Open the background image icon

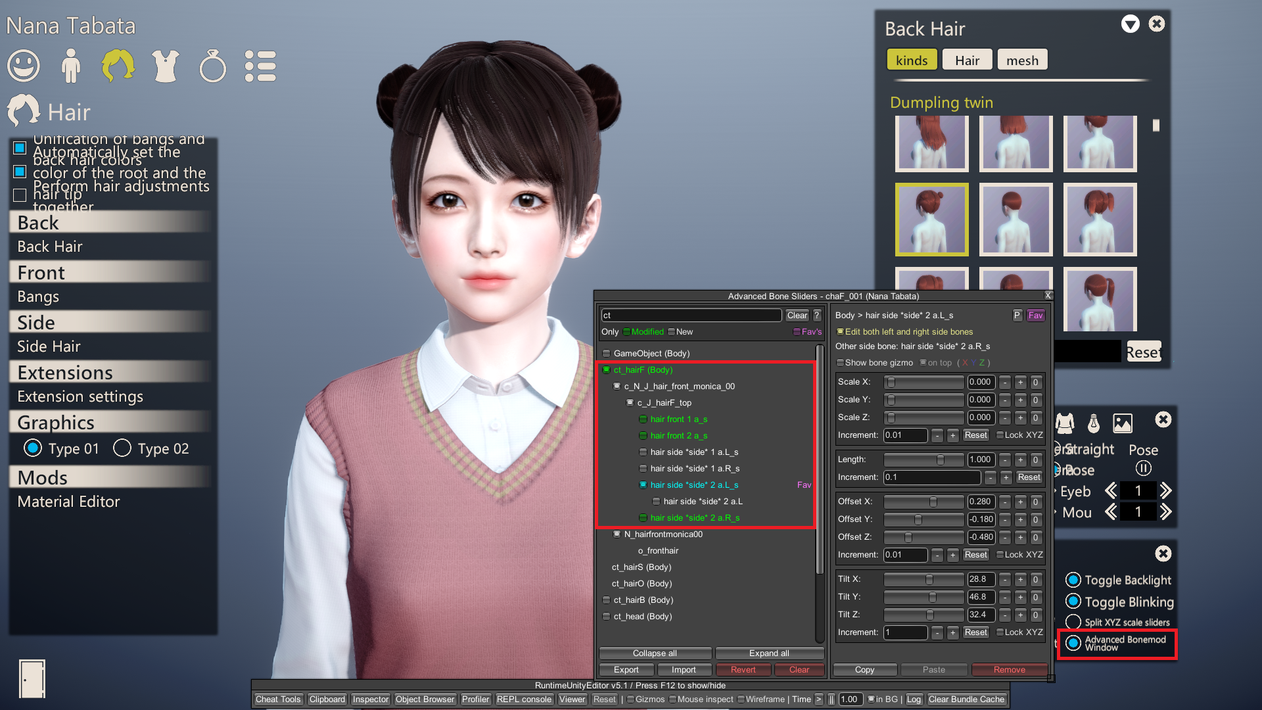coord(1123,423)
